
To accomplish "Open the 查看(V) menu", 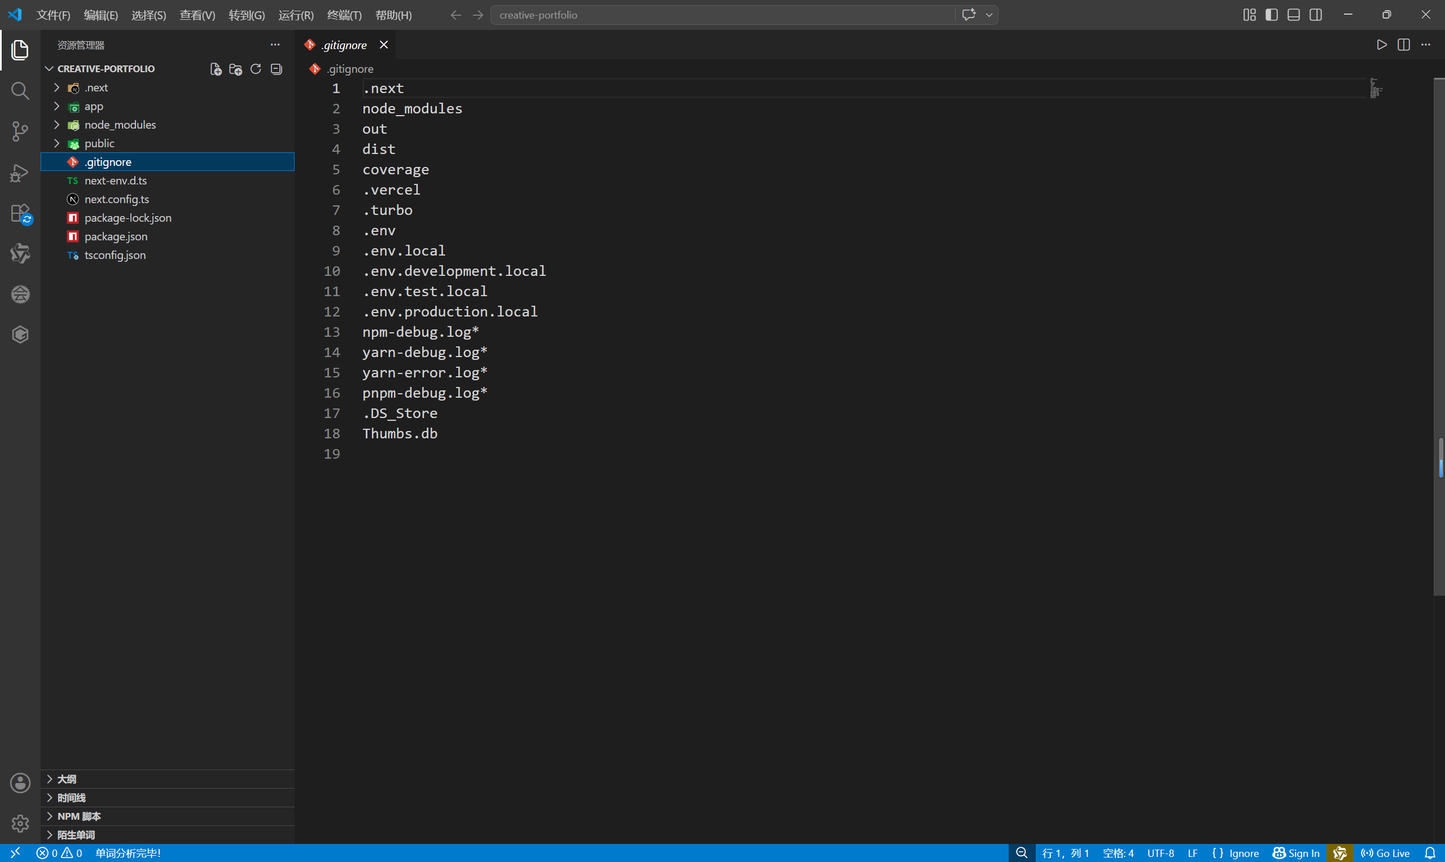I will point(197,15).
